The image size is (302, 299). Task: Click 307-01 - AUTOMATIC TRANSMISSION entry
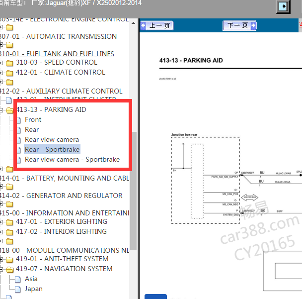(x=58, y=36)
